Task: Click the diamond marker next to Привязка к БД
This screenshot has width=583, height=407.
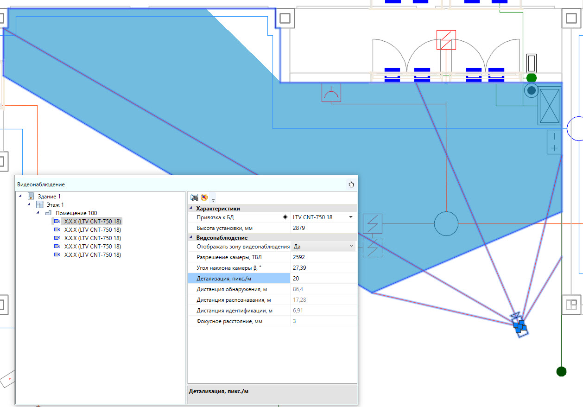Action: tap(285, 217)
